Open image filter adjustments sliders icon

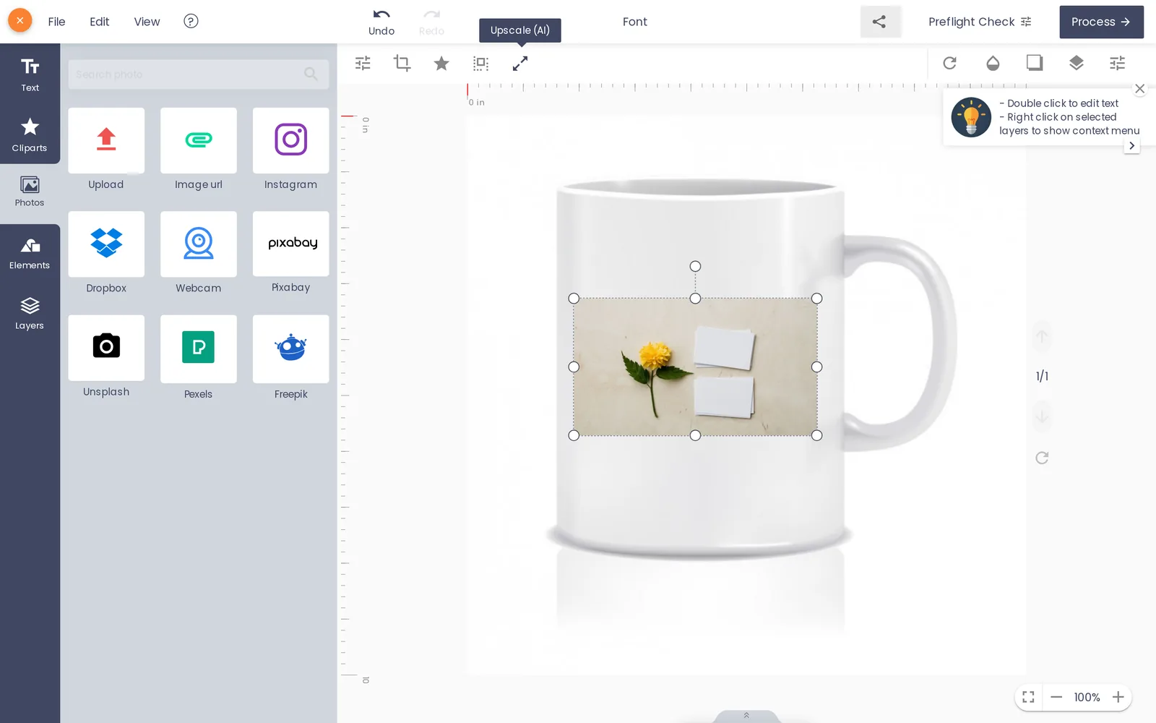click(363, 64)
